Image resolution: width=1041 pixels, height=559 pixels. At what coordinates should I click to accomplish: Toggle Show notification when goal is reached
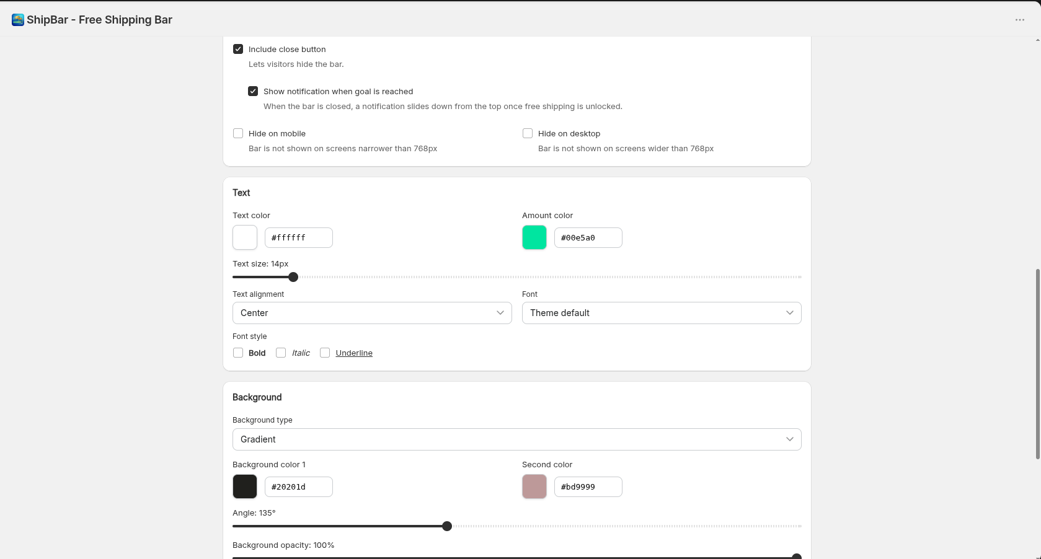[253, 91]
